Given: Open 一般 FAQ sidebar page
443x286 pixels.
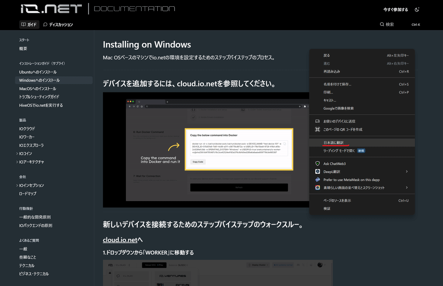Looking at the screenshot, I should (23, 249).
